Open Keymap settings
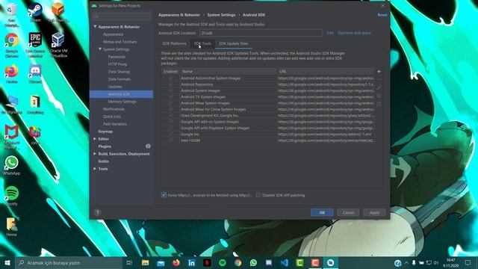The width and height of the screenshot is (478, 269). (x=105, y=132)
